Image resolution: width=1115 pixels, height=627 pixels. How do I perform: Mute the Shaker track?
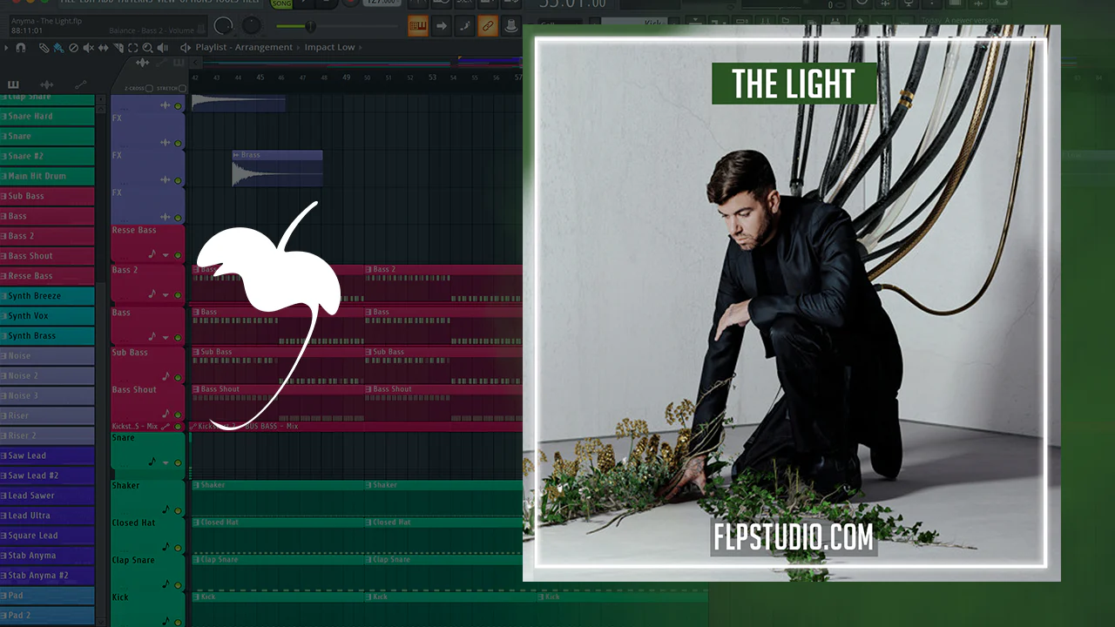178,510
